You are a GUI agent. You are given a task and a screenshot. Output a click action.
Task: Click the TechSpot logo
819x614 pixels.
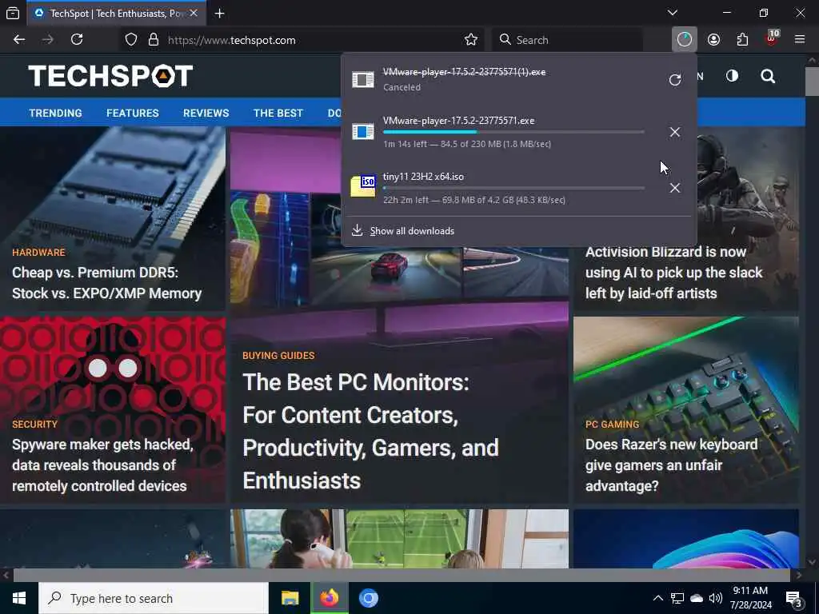click(110, 76)
